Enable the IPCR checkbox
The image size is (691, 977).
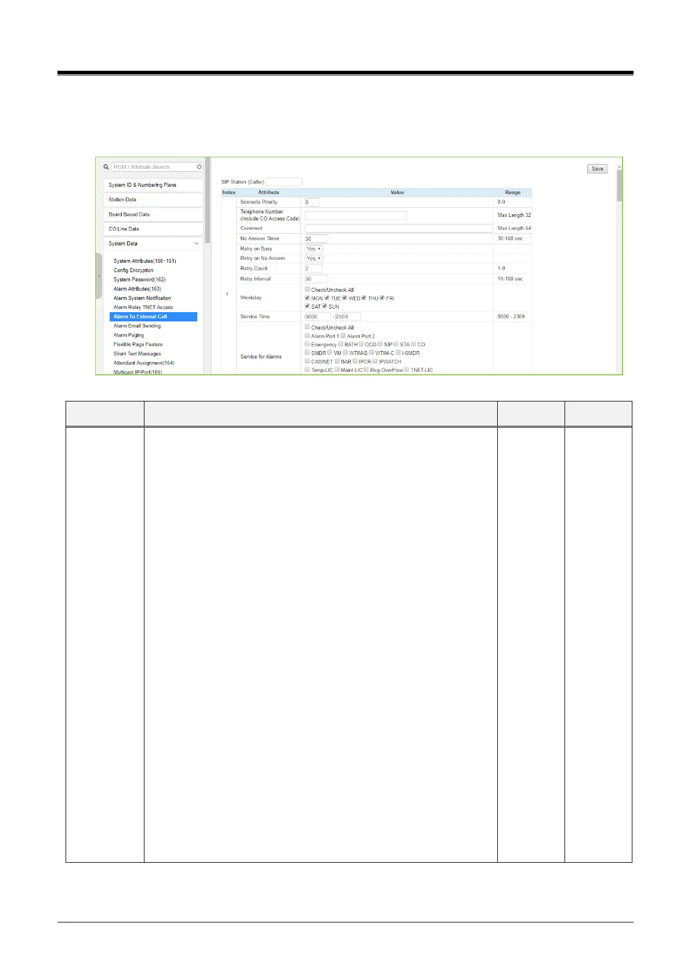tap(354, 361)
